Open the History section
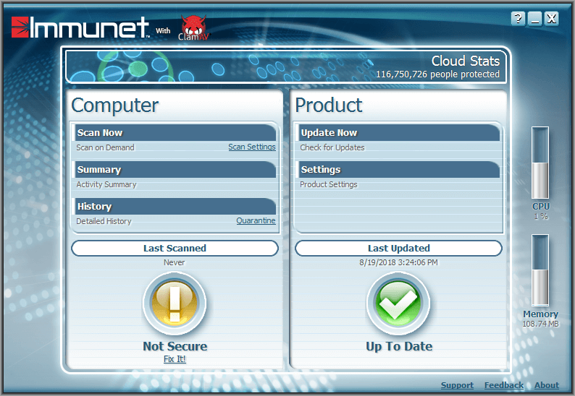 click(94, 207)
